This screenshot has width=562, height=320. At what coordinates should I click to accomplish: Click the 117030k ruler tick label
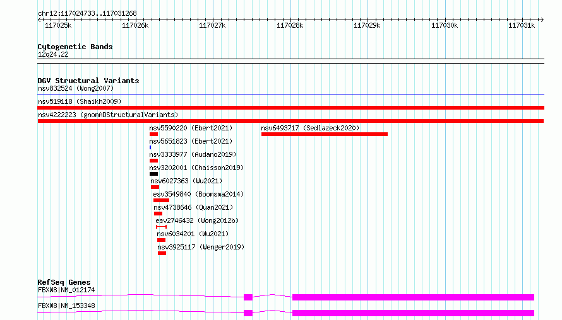(445, 25)
